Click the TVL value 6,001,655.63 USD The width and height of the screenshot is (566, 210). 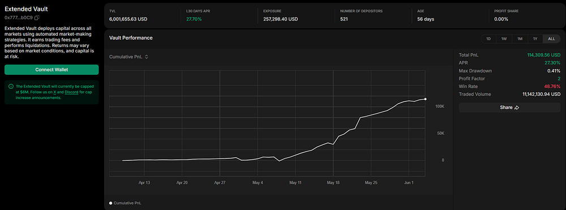click(x=128, y=19)
